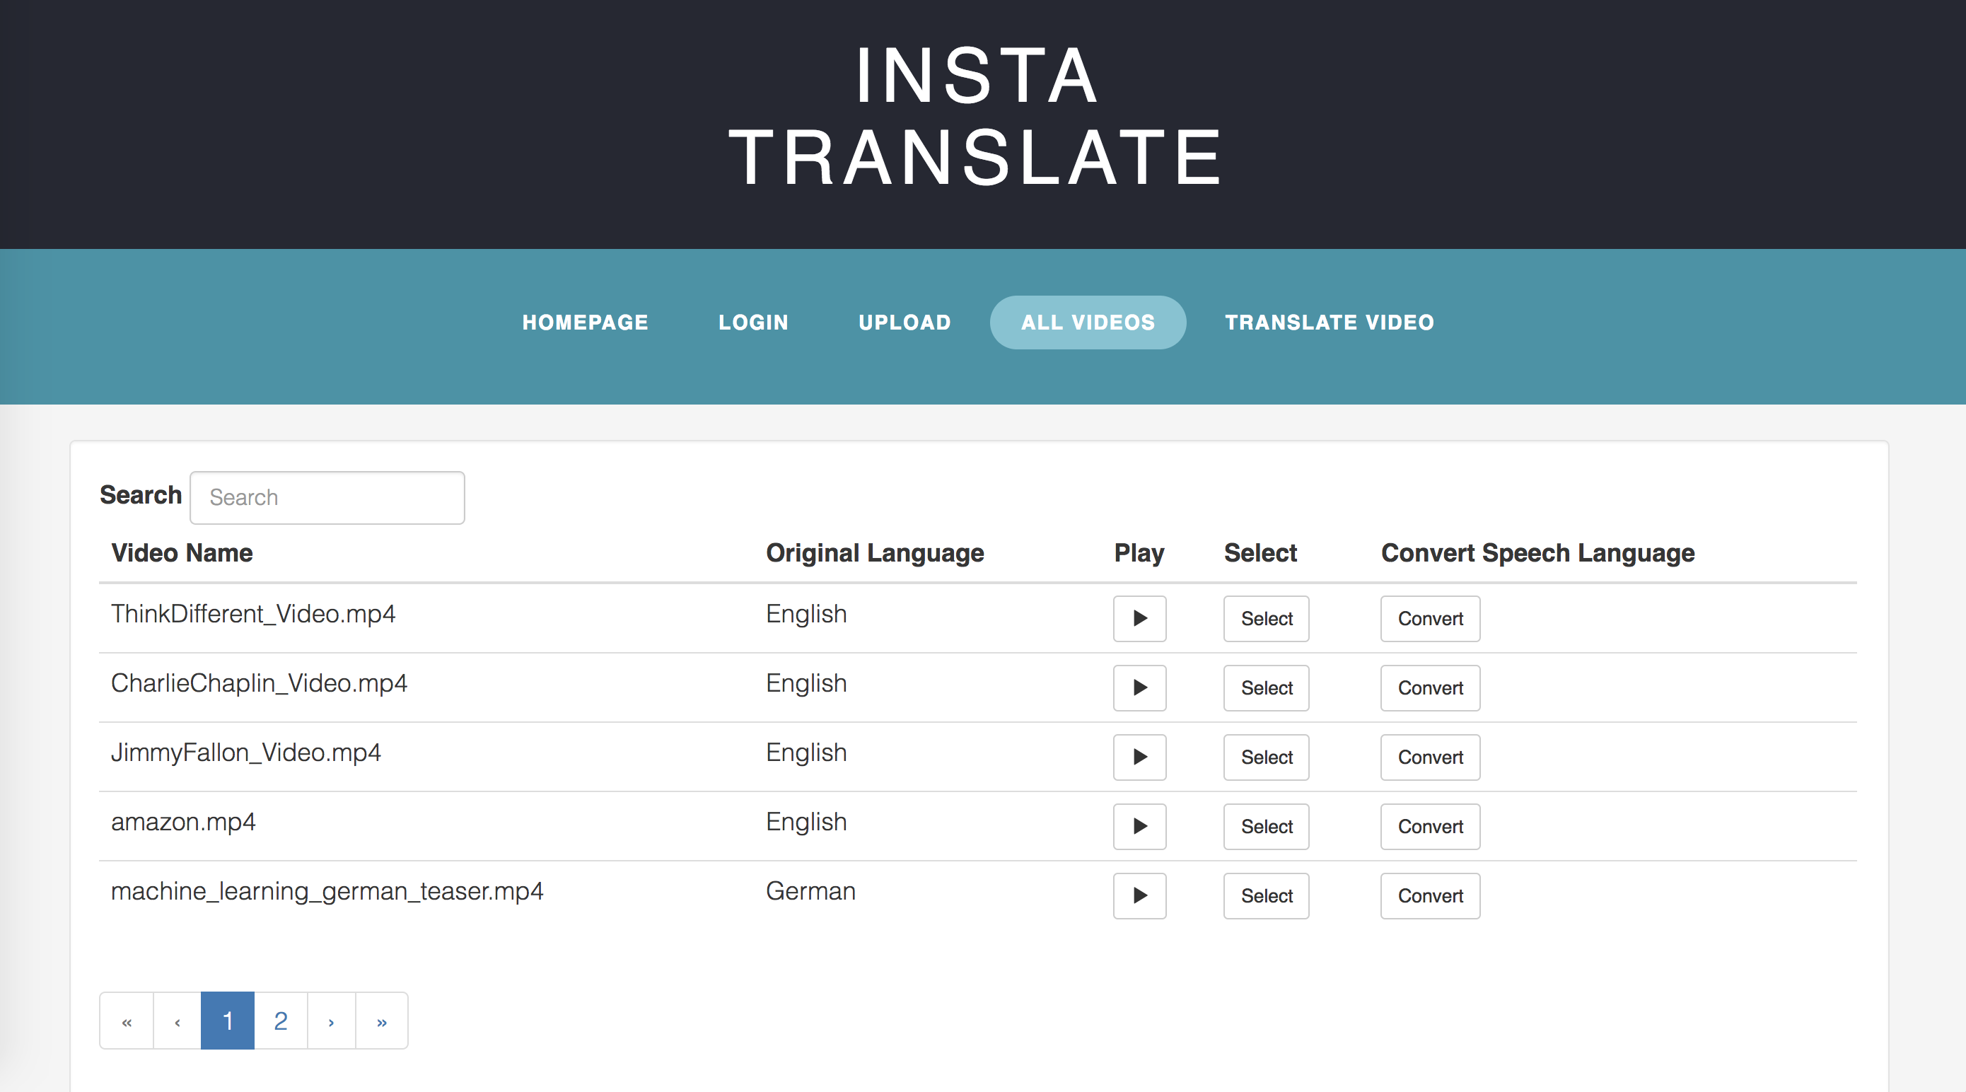Play ThinkDifferent_Video.mp4
Screen dimensions: 1966x1092
[1139, 618]
